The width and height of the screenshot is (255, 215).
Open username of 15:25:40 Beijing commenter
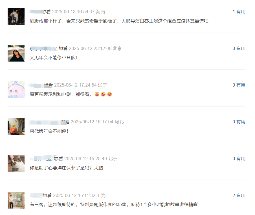[x=41, y=159]
